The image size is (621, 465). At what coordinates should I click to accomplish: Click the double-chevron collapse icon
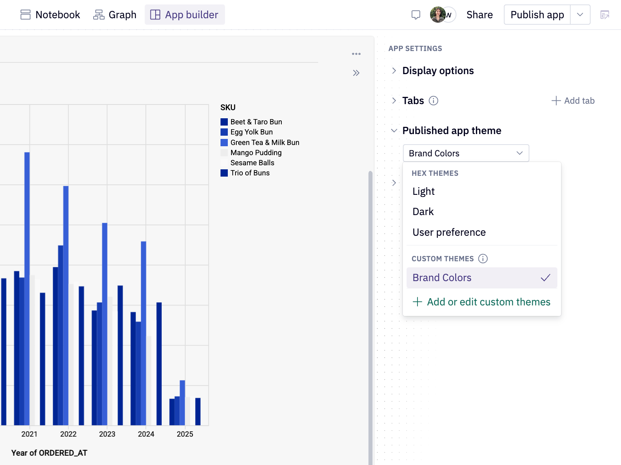356,73
